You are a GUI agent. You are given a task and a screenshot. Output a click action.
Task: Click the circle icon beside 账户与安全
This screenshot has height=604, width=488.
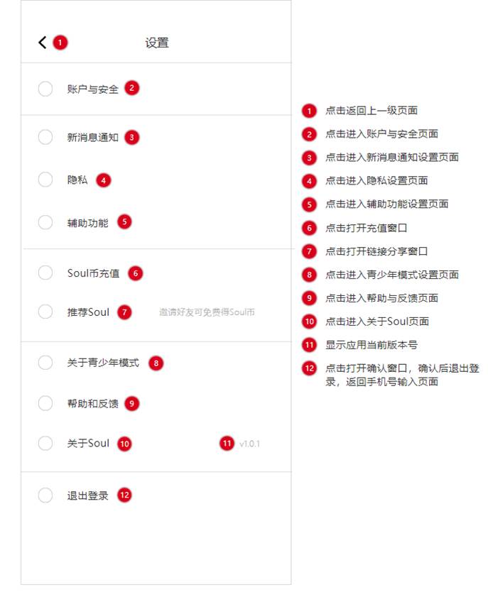tap(45, 89)
